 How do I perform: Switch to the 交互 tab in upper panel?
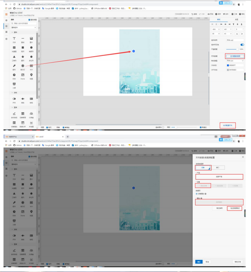coord(236,19)
